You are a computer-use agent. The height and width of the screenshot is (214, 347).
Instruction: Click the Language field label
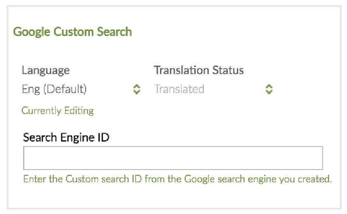point(46,70)
